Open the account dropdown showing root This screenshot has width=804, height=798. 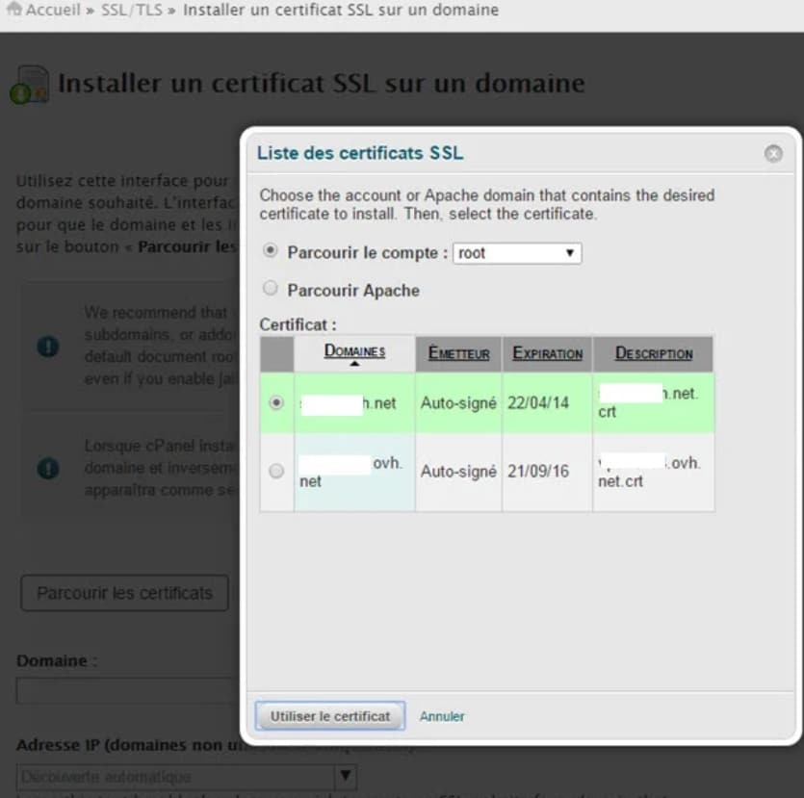tap(517, 253)
